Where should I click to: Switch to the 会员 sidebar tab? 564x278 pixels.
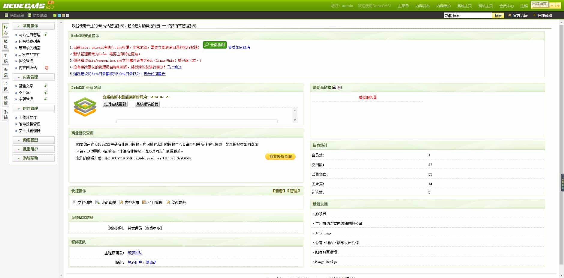click(x=6, y=86)
